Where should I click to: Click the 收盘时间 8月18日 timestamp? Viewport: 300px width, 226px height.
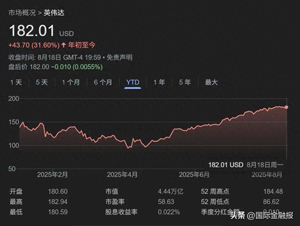tap(54, 57)
